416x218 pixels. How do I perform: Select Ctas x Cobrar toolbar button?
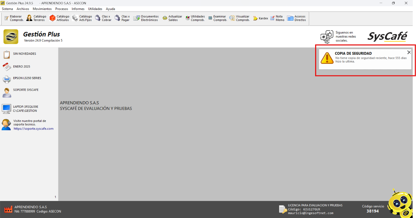pyautogui.click(x=103, y=18)
